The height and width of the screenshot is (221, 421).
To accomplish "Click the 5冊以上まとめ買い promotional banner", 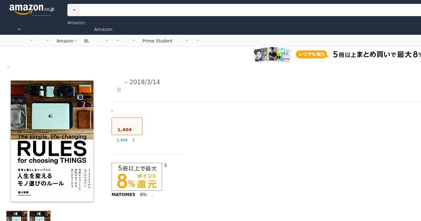I will pos(337,54).
